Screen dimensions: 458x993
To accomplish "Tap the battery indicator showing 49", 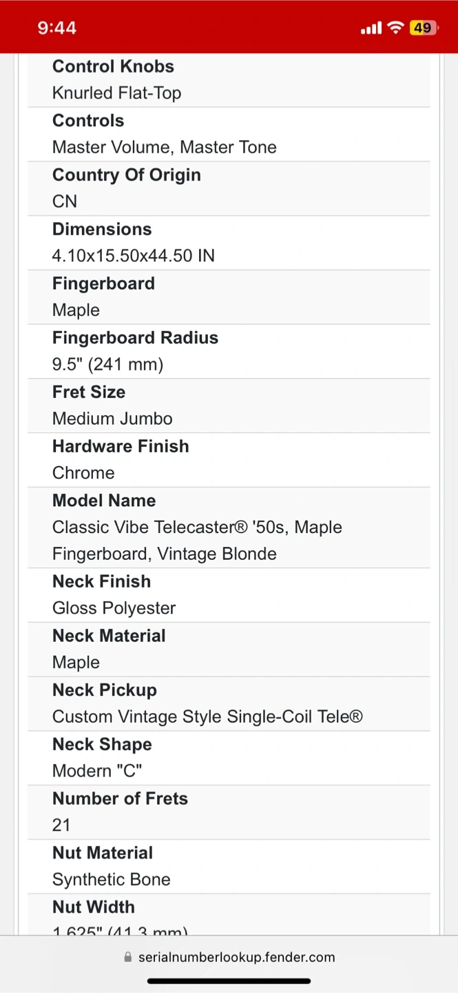I will point(423,28).
